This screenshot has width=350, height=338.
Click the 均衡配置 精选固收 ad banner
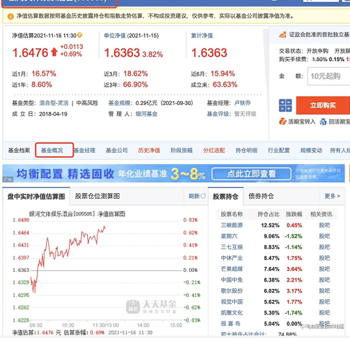[x=174, y=173]
